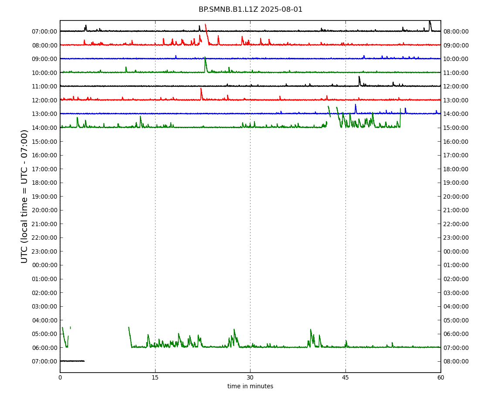Click the right-axis time label 19:00:00
The width and height of the screenshot is (501, 414).
pos(456,183)
